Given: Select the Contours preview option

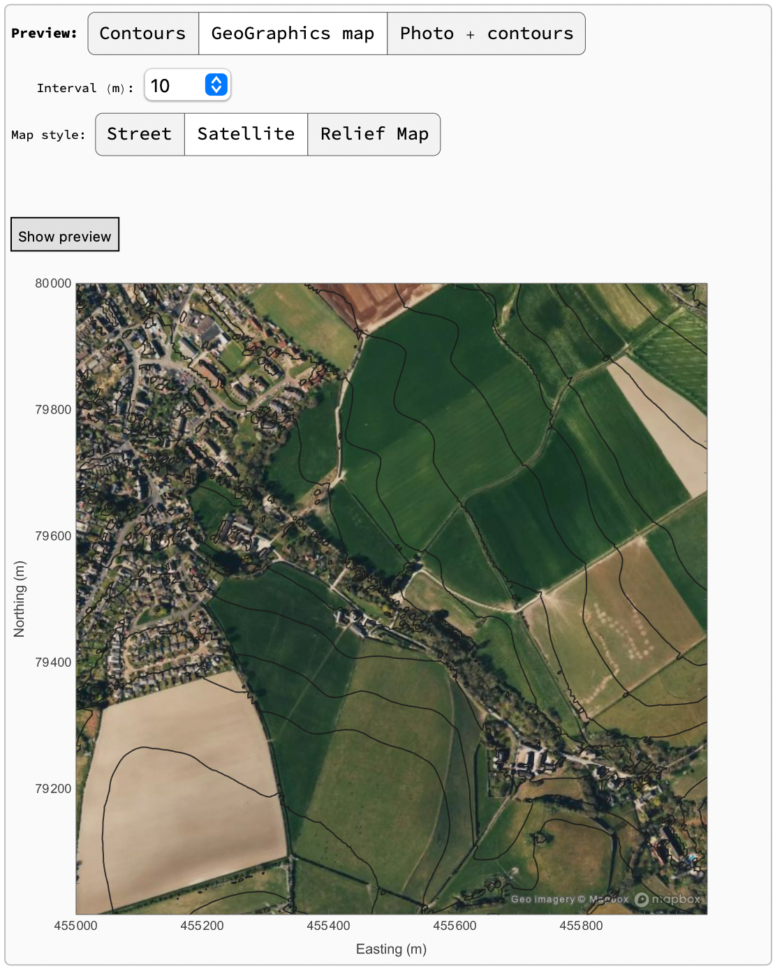Looking at the screenshot, I should point(143,34).
